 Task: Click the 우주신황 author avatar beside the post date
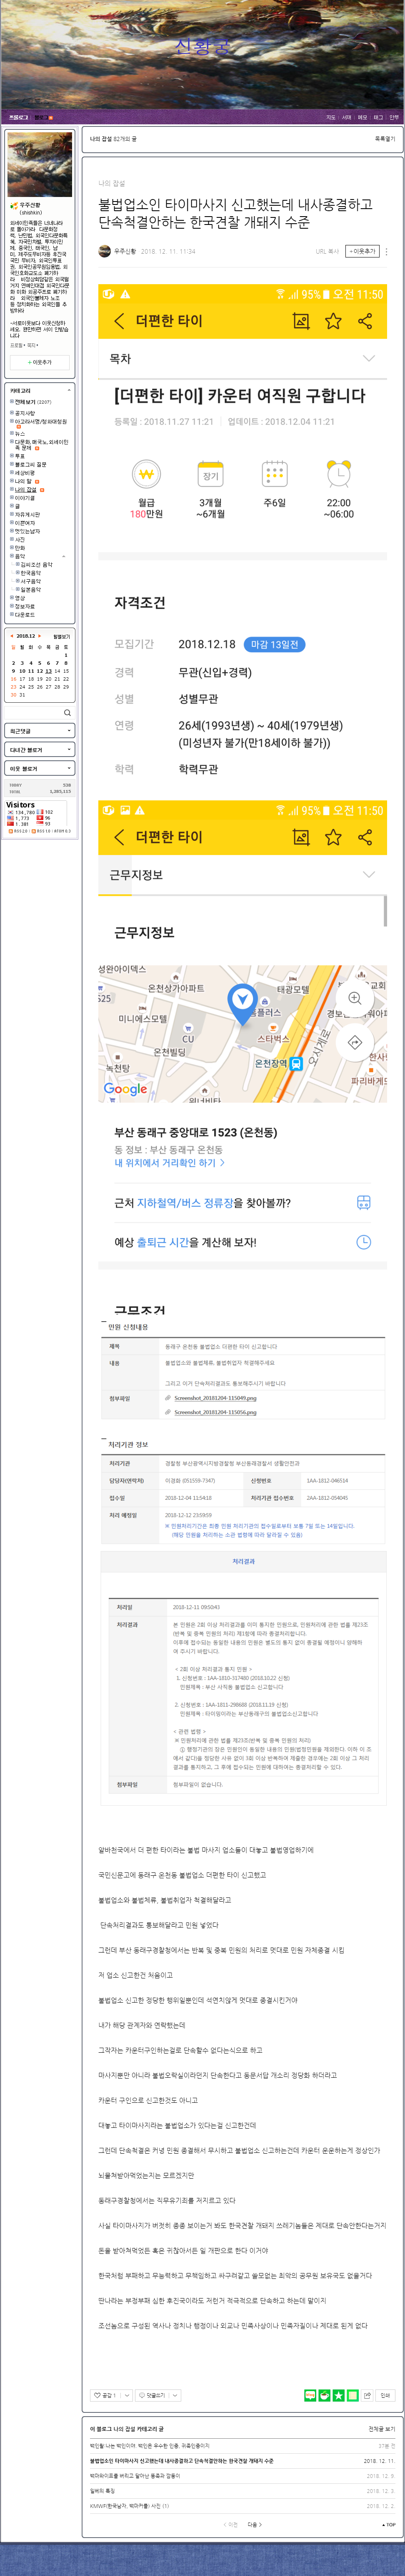pyautogui.click(x=105, y=251)
